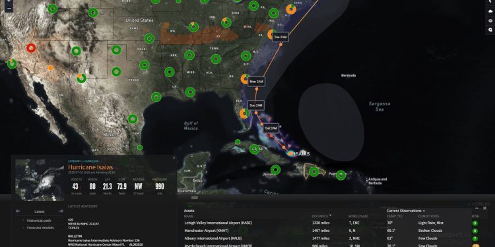Close the Hurricane Isaias info panel

[x=174, y=157]
